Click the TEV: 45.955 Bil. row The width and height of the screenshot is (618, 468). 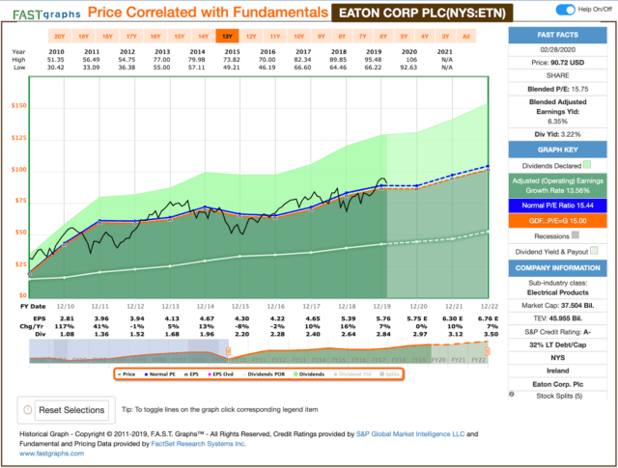coord(558,318)
